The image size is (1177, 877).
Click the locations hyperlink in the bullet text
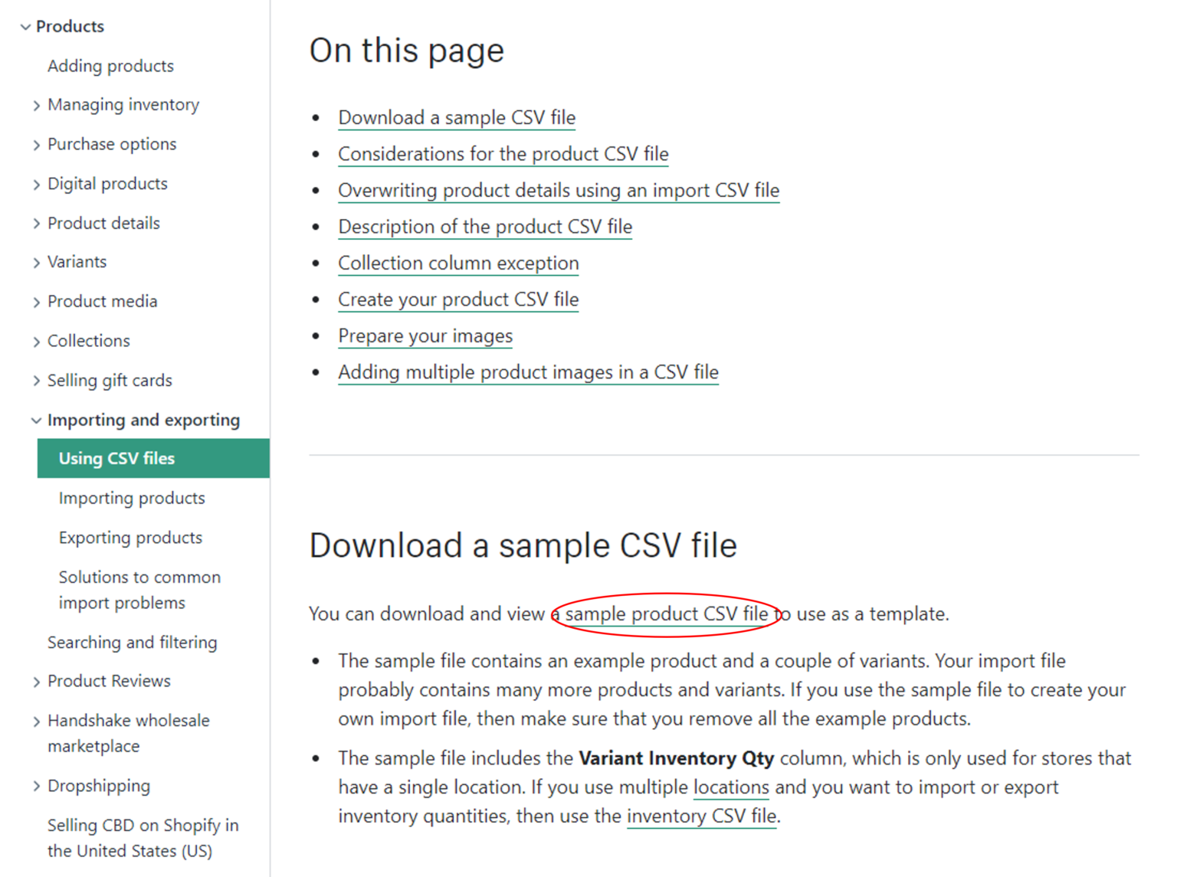(x=729, y=787)
